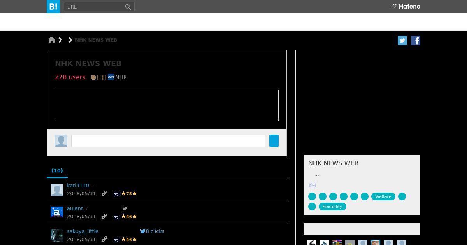The width and height of the screenshot is (467, 245).
Task: Click the NHK NEWS WEB breadcrumb link
Action: [96, 40]
